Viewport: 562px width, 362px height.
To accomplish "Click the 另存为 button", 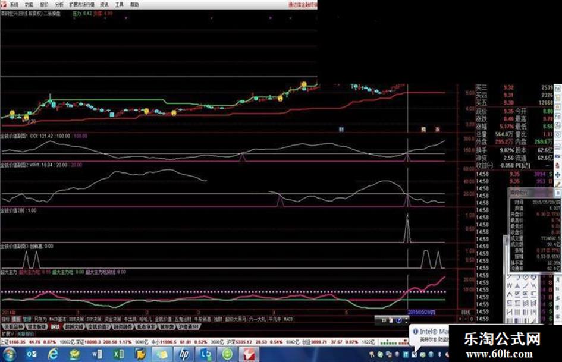I will click(40, 319).
